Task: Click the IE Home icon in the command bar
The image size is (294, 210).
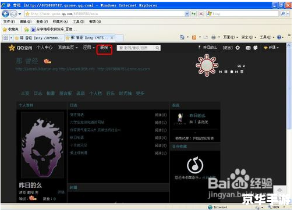Action: (182, 37)
